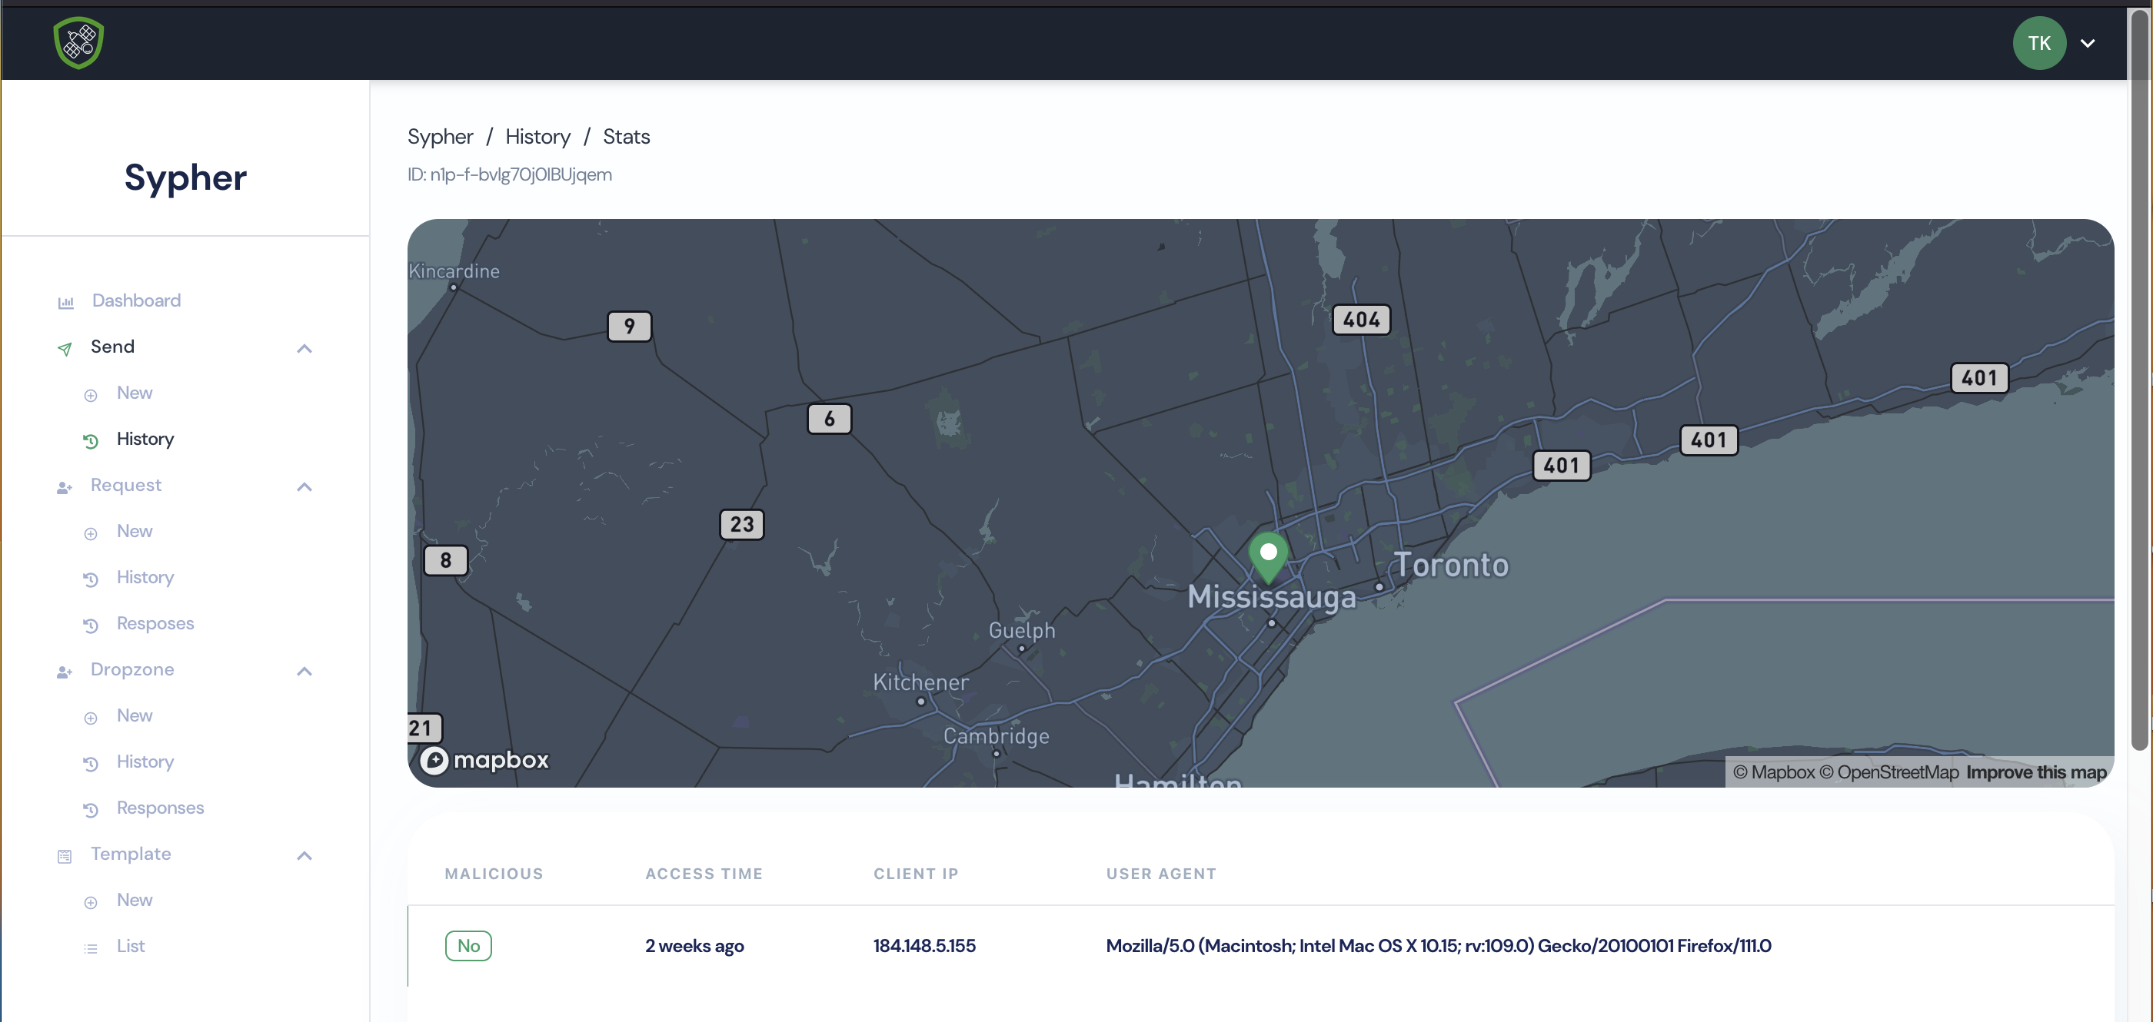2153x1022 pixels.
Task: Open History under Request
Action: click(145, 578)
